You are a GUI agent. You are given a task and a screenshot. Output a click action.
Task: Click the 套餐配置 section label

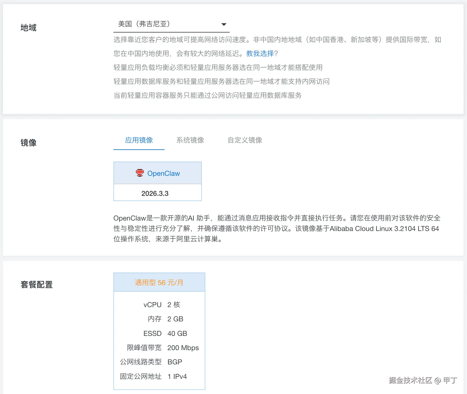tap(37, 284)
